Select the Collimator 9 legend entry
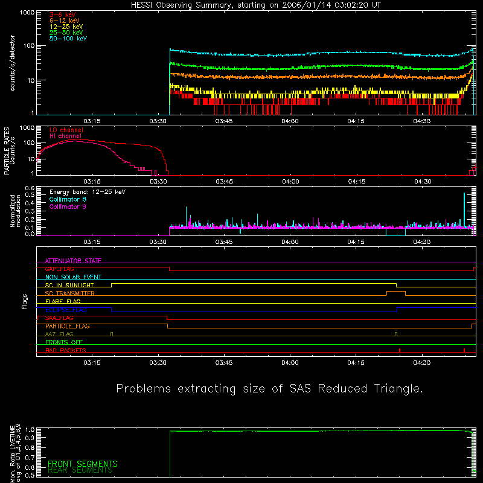483x483 pixels. 68,206
